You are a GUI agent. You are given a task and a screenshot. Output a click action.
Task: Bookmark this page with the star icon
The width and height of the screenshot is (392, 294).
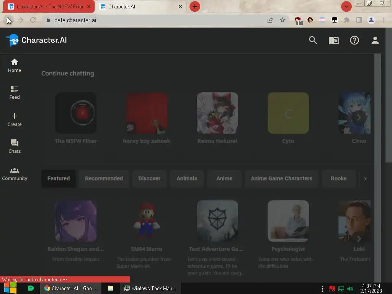[x=283, y=20]
